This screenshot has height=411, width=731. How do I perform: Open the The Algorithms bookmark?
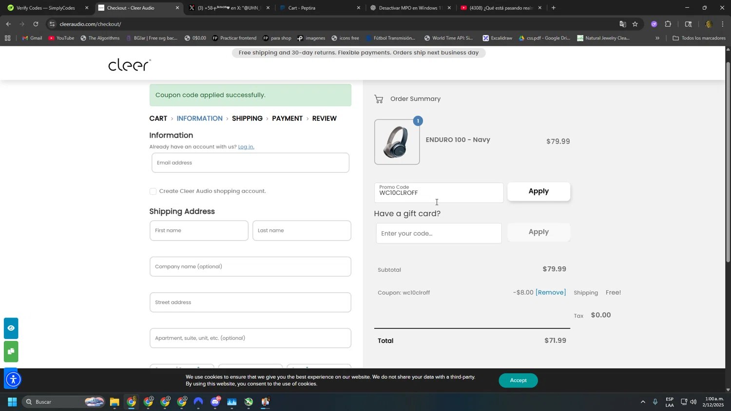pos(100,38)
